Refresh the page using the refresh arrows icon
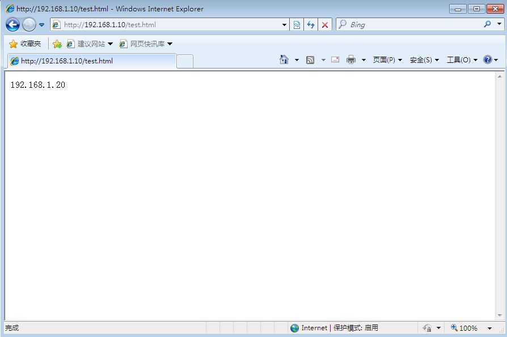 tap(311, 25)
